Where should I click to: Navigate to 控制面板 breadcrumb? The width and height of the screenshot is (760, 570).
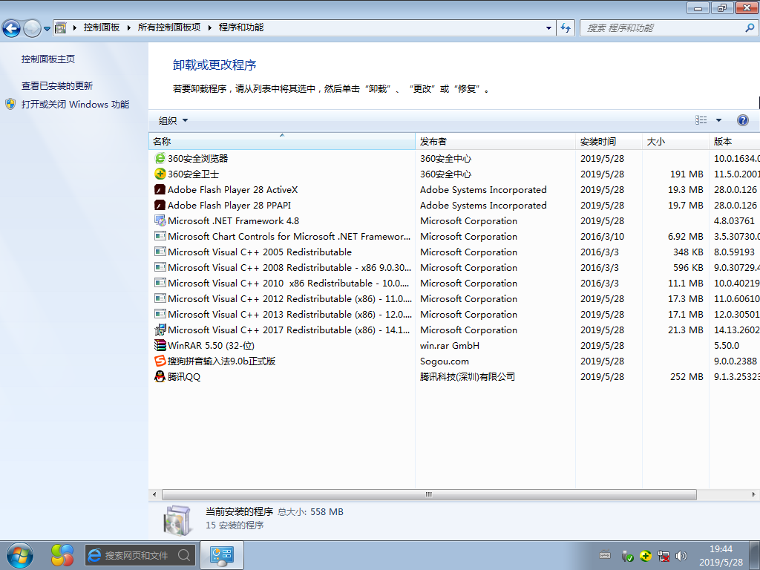coord(101,27)
